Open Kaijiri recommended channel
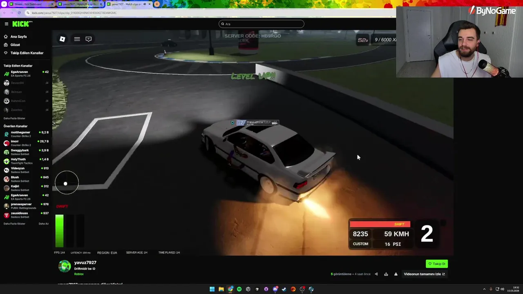Screen dimensions: 523x294 [x=26, y=188]
